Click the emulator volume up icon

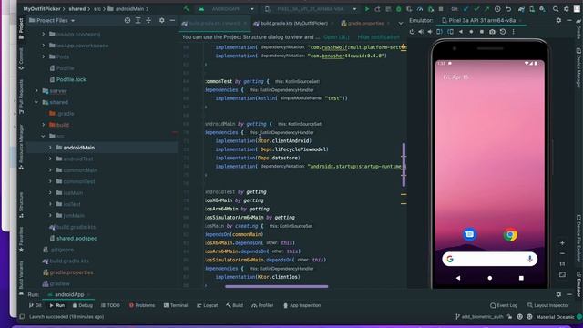tap(421, 32)
